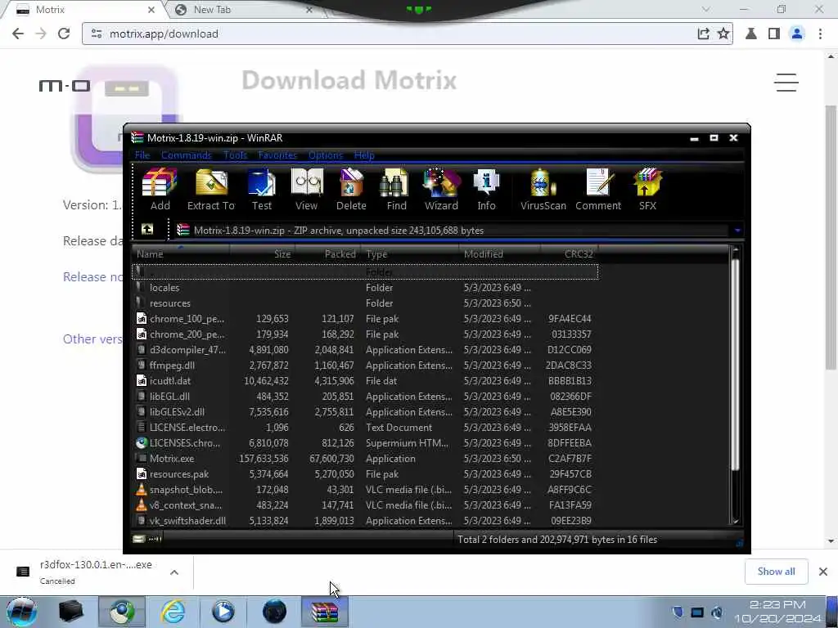Viewport: 838px width, 628px height.
Task: Sort files by the Packed column
Action: click(x=327, y=254)
